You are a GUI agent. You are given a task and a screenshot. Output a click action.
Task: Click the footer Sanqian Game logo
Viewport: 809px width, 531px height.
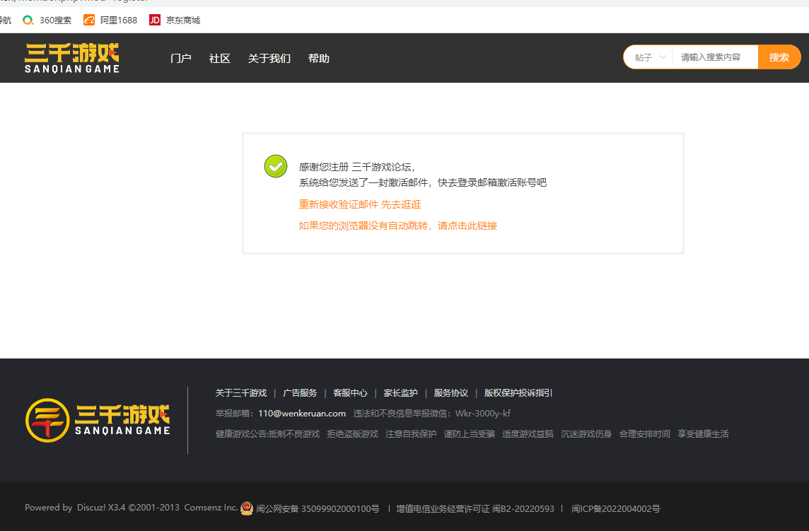(x=98, y=420)
